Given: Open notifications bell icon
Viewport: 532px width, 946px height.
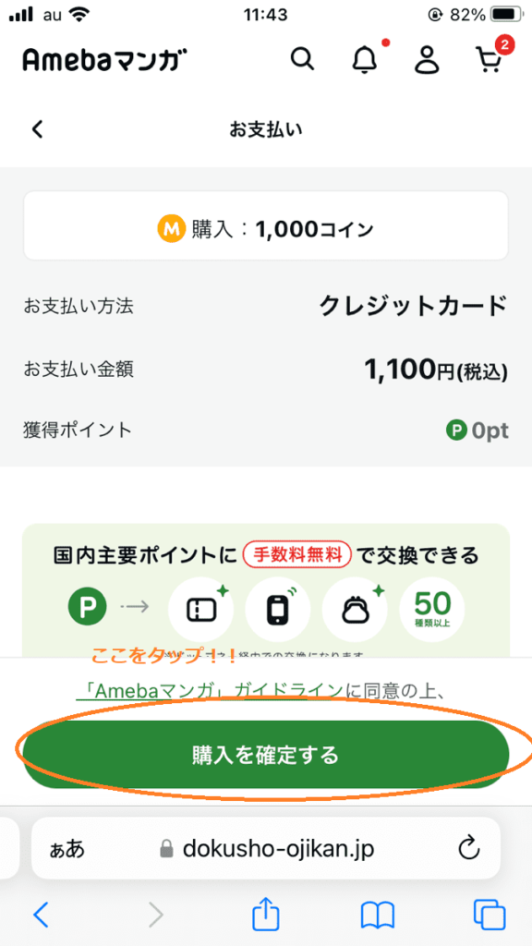Looking at the screenshot, I should (364, 59).
